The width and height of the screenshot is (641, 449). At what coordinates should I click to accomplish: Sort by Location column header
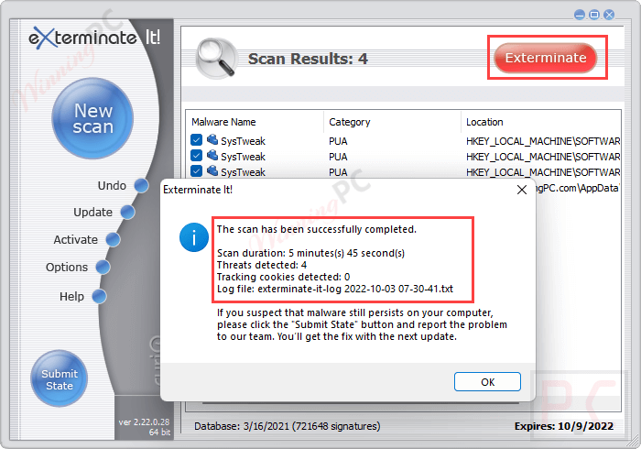[484, 122]
